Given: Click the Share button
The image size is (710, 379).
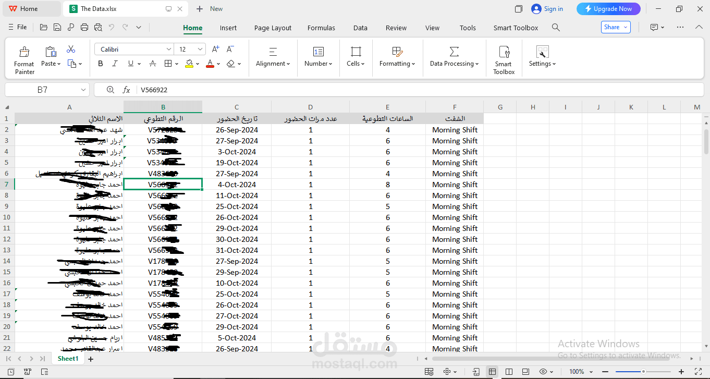Looking at the screenshot, I should 616,28.
